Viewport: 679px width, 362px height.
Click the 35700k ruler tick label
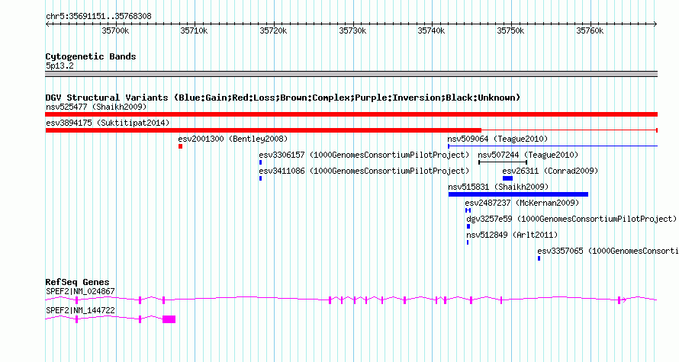point(115,30)
